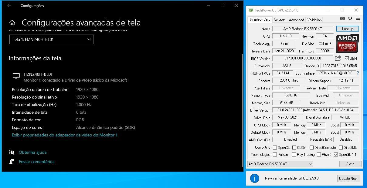This screenshot has height=188, width=367.
Task: Click the AMD Radeon Graphics logo
Action: (x=347, y=43)
